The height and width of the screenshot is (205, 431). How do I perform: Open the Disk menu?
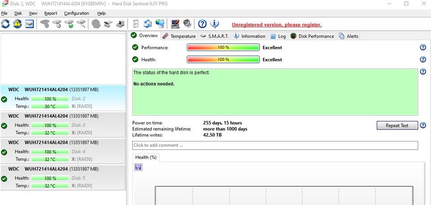[18, 13]
